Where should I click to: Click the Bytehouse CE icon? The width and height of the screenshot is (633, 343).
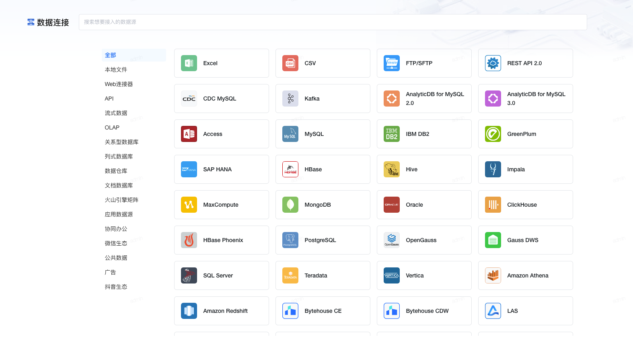click(290, 311)
